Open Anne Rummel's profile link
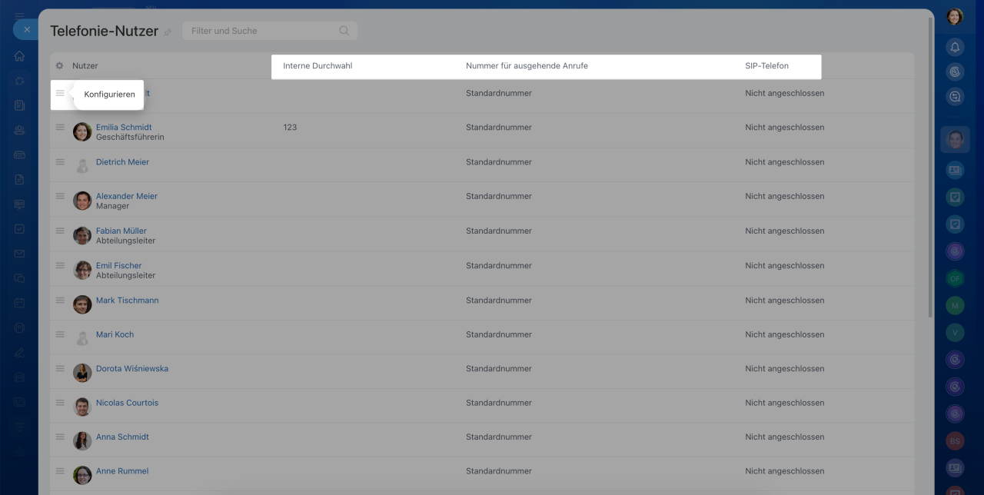This screenshot has width=984, height=495. [x=122, y=470]
